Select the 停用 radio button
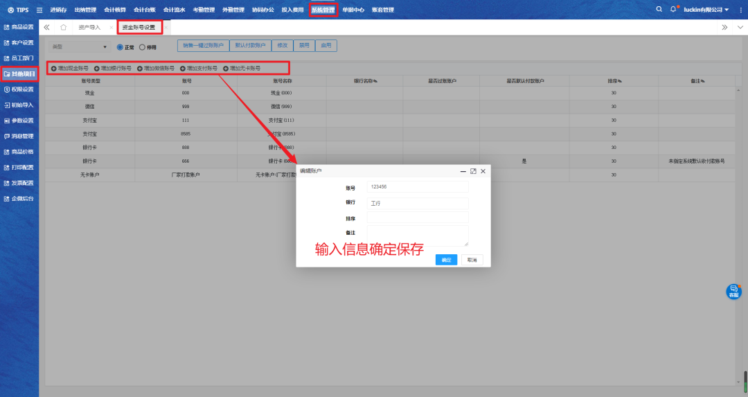 [142, 47]
